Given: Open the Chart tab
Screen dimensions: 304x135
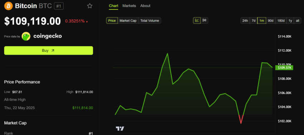Looking at the screenshot, I should (x=113, y=6).
